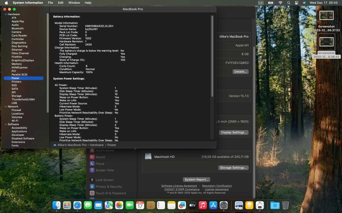Open Launchpad from the Dock
This screenshot has width=342, height=213.
[x=67, y=205]
